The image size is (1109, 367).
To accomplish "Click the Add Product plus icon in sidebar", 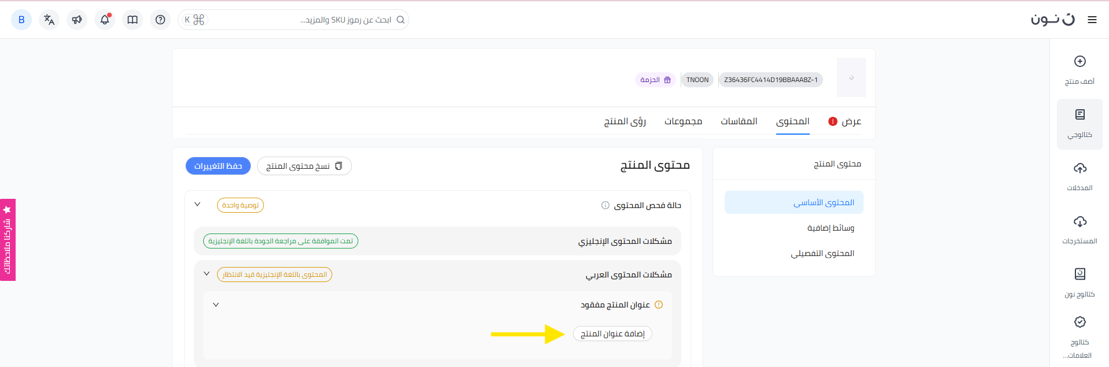I will coord(1079,62).
